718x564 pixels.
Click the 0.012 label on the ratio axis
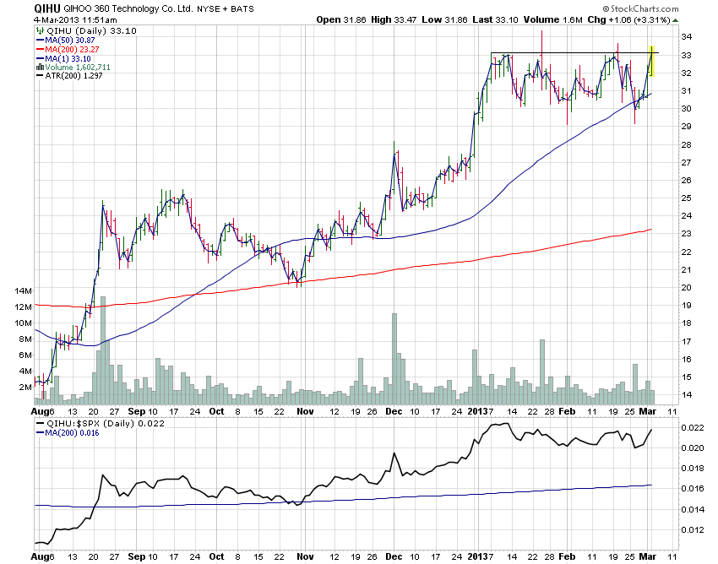pyautogui.click(x=694, y=530)
